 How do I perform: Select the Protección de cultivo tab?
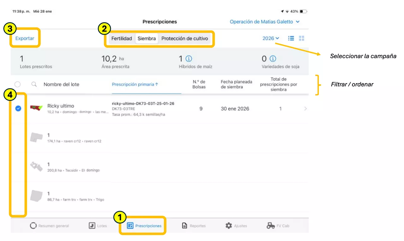185,39
